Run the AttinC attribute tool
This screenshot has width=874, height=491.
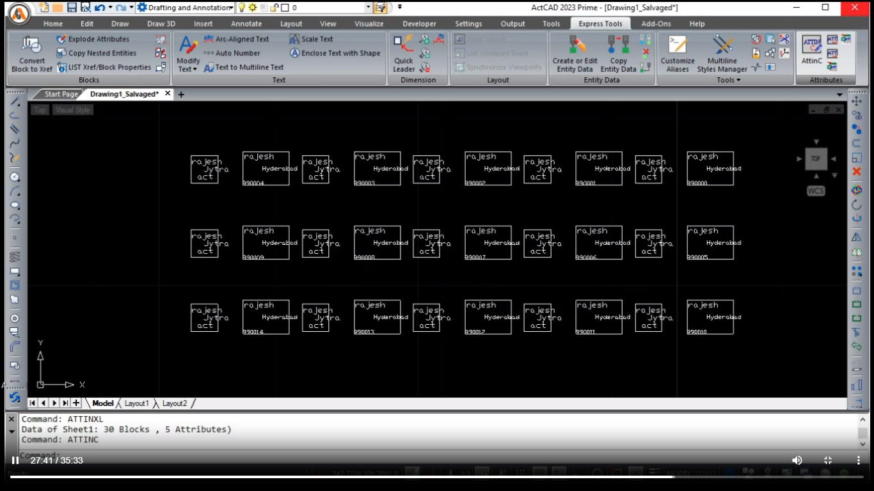point(811,50)
